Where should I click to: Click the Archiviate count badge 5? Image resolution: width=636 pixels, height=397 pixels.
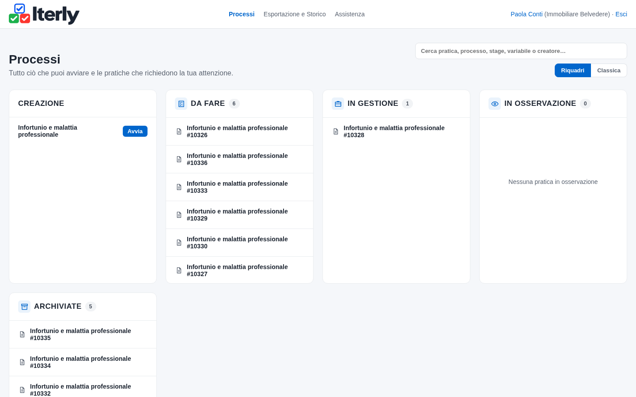click(x=91, y=307)
